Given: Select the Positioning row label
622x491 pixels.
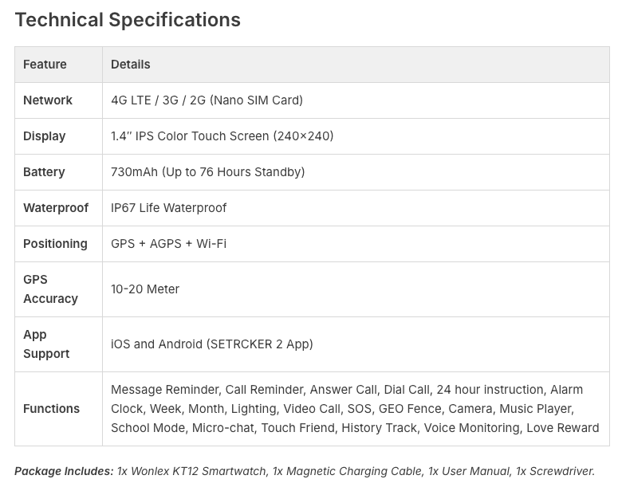Looking at the screenshot, I should tap(55, 244).
